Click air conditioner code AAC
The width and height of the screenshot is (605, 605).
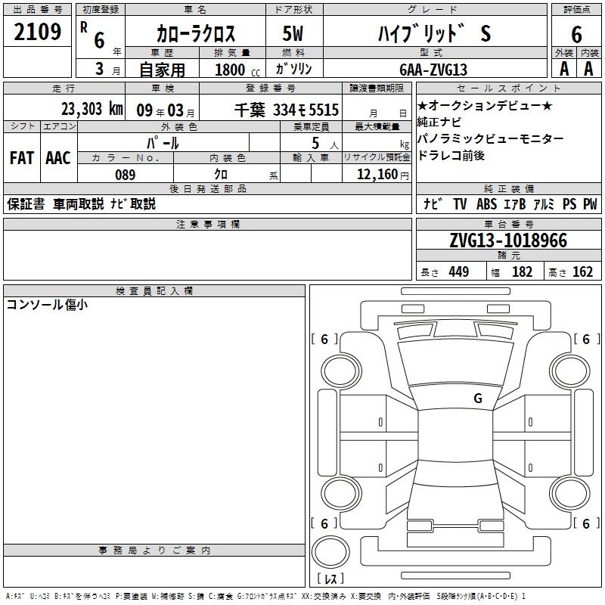coord(58,158)
